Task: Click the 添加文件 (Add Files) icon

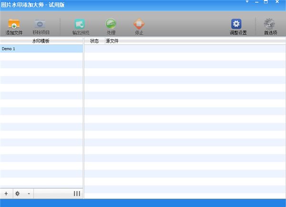Action: coord(14,24)
